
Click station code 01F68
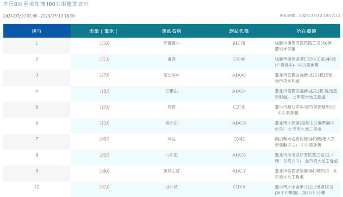239,187
